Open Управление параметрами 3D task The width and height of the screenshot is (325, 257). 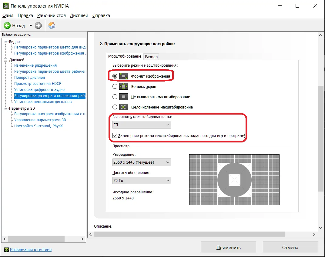(40, 120)
